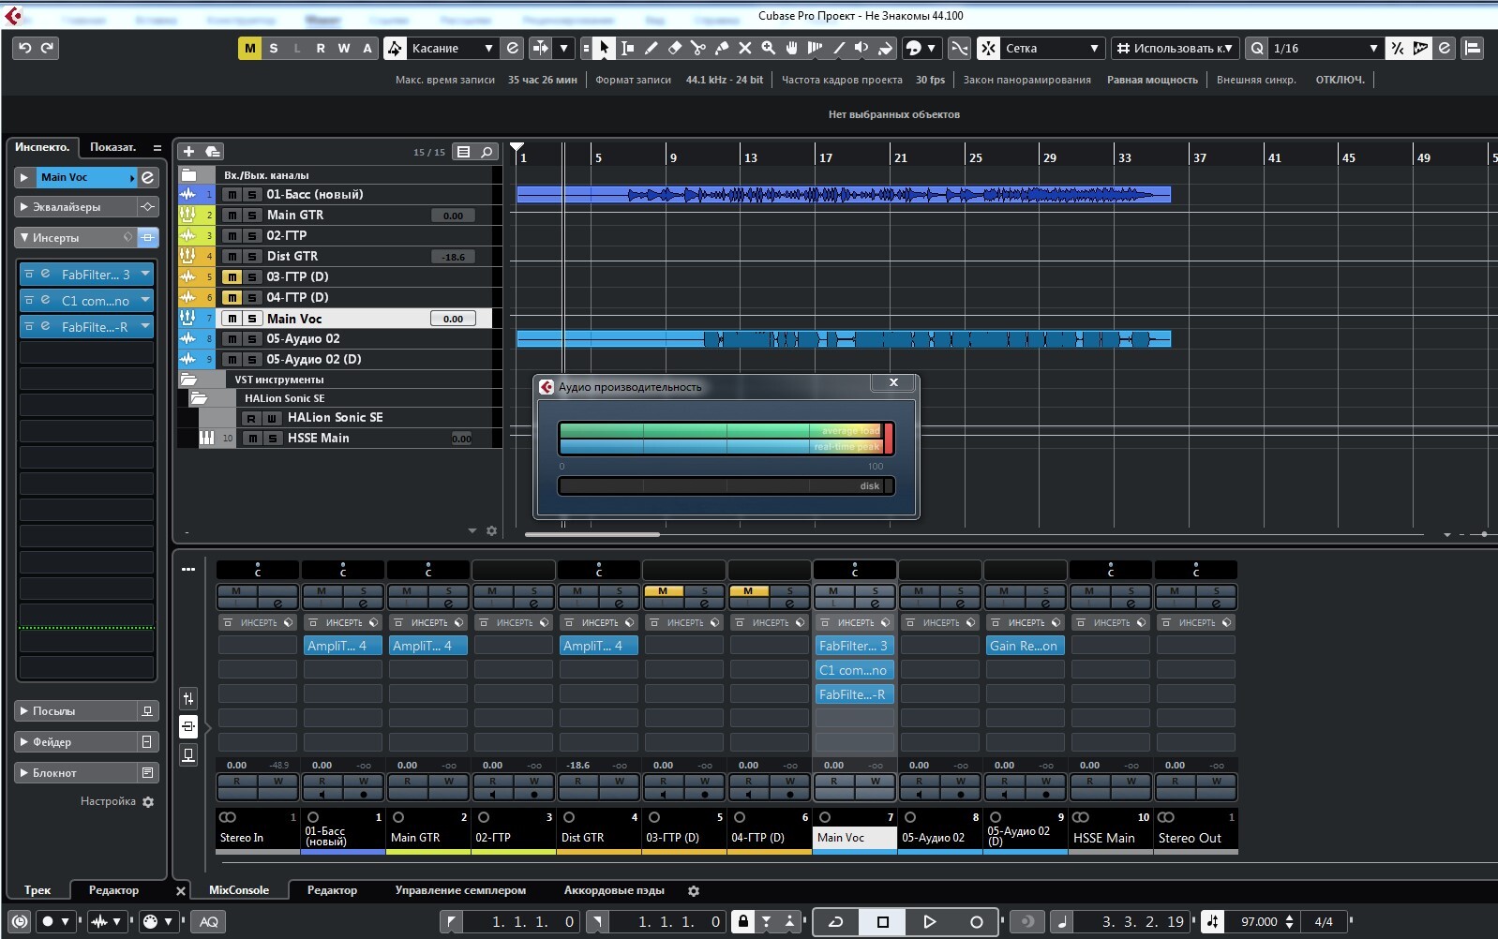
Task: Select the Line draw tool
Action: tap(839, 48)
